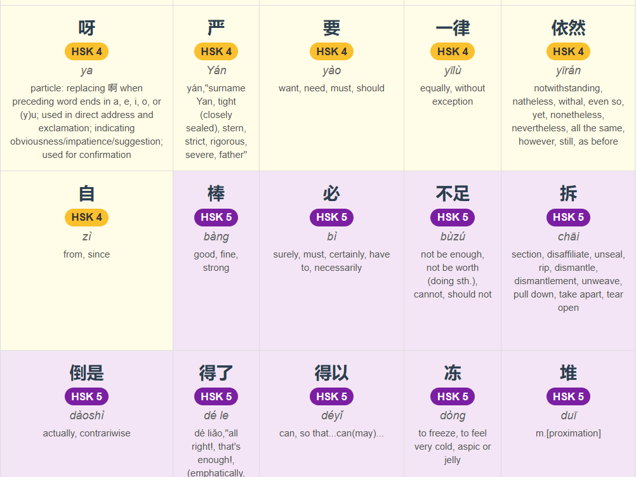Viewport: 636px width, 477px height.
Task: Click the 自 character in its card
Action: click(x=86, y=193)
